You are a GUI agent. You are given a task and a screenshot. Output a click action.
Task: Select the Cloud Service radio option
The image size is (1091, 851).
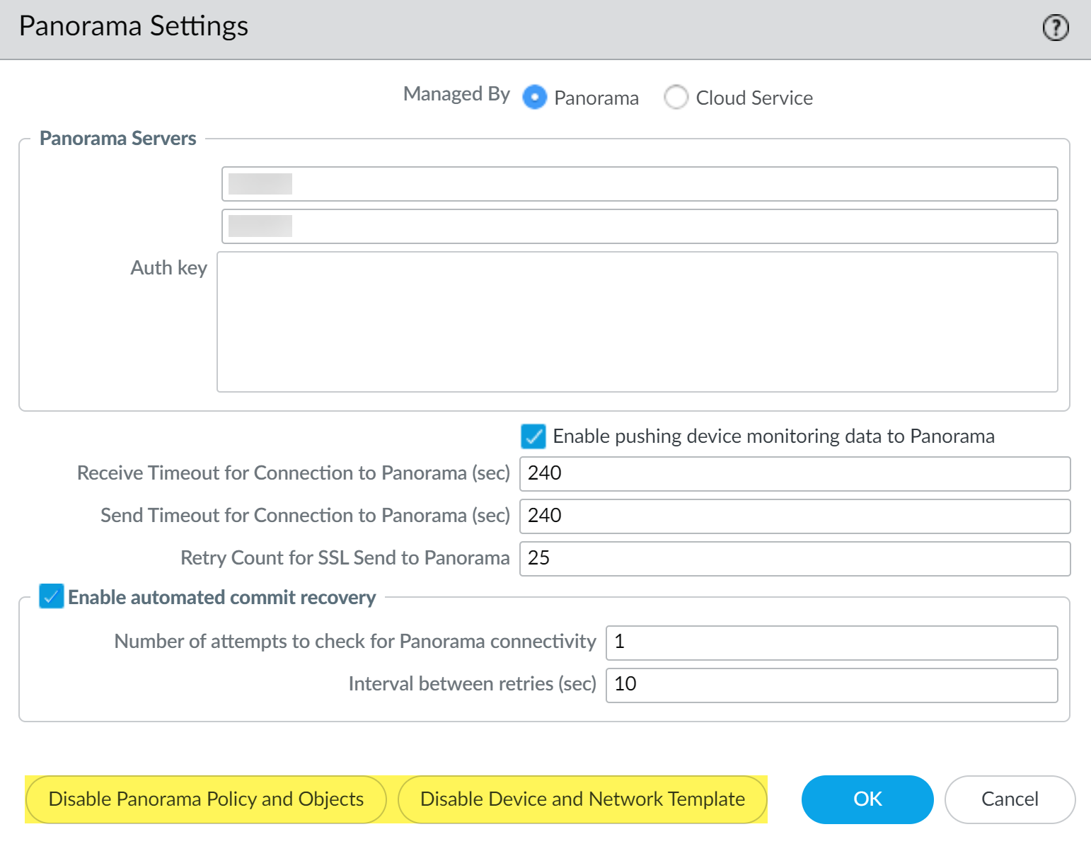click(676, 98)
